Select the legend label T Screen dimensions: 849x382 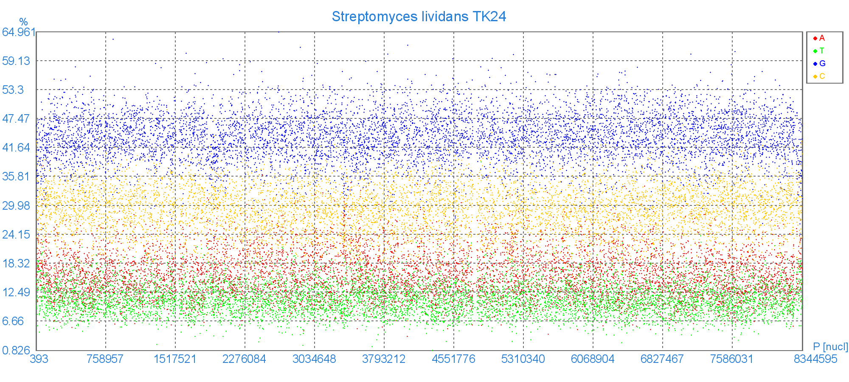coord(822,51)
